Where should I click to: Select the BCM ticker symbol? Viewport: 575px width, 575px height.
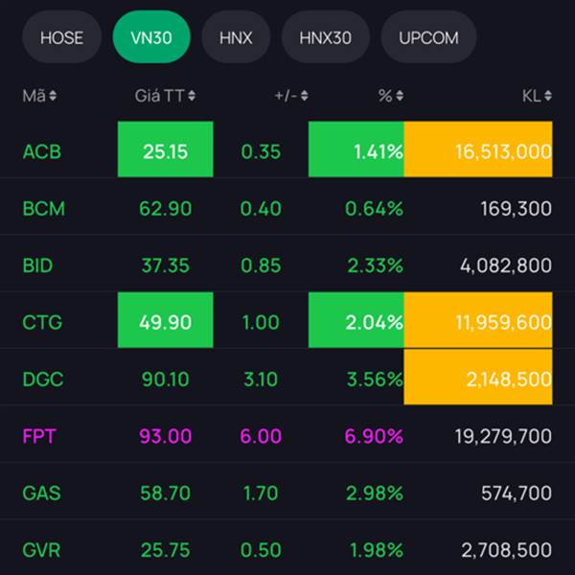click(x=44, y=208)
